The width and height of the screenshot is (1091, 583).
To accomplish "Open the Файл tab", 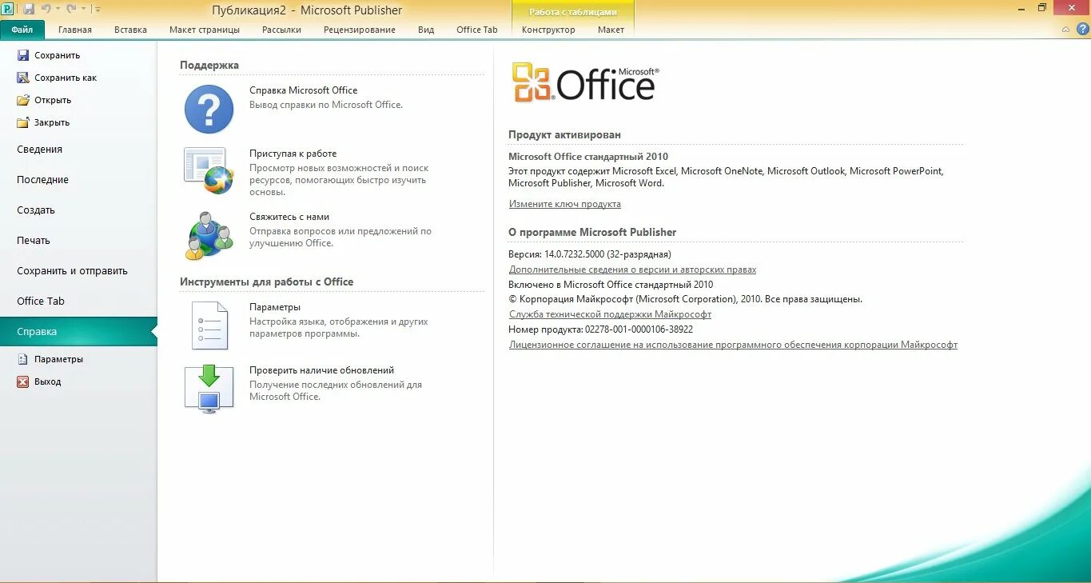I will pyautogui.click(x=22, y=30).
